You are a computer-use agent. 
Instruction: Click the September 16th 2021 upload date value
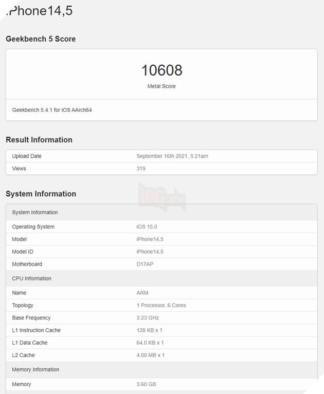coord(172,156)
